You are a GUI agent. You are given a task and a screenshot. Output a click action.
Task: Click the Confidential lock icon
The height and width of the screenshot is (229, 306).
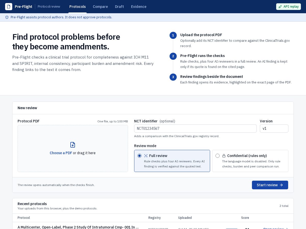pyautogui.click(x=224, y=156)
